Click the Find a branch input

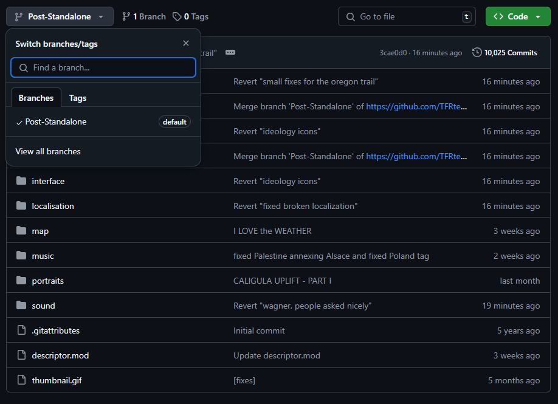point(103,67)
